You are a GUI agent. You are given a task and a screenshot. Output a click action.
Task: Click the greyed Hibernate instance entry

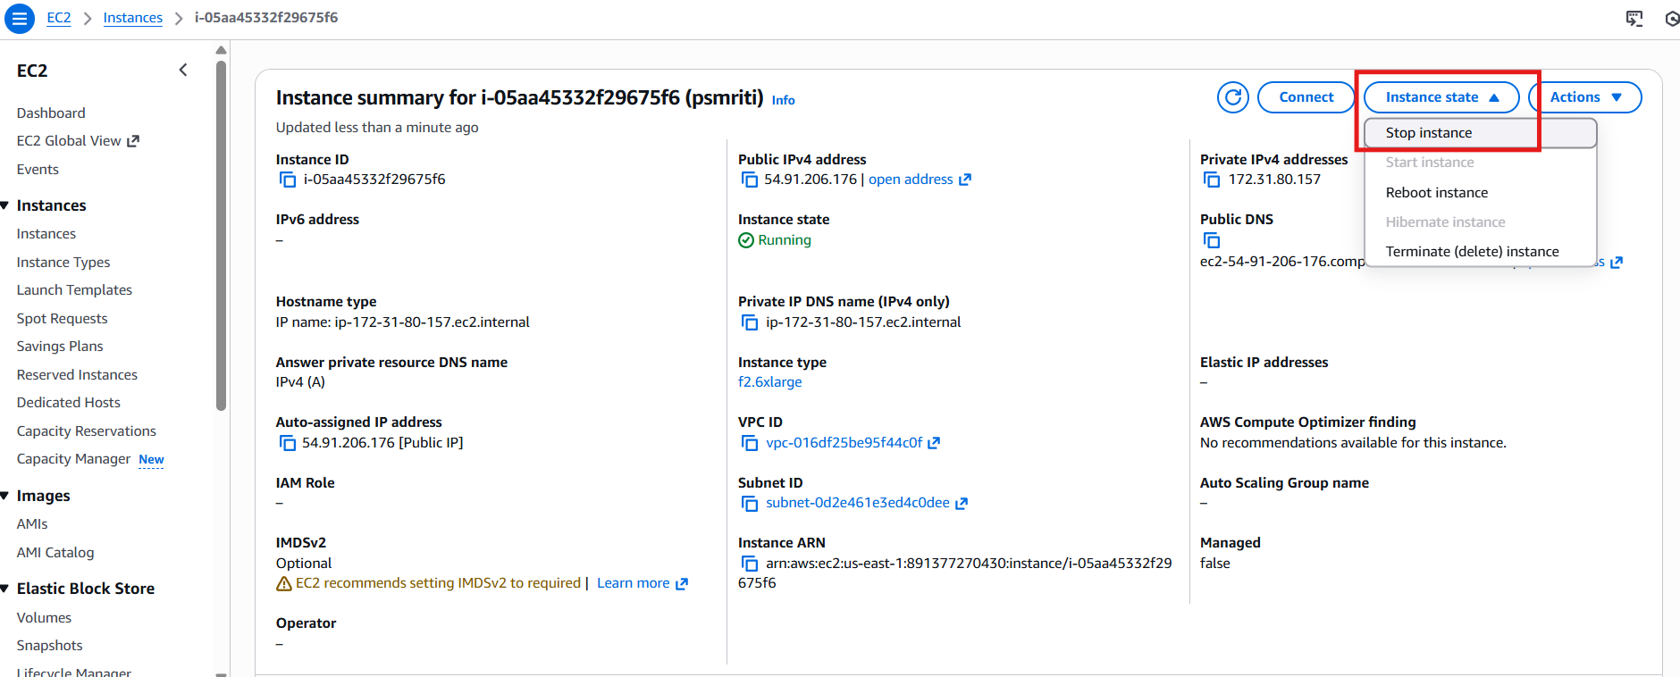coord(1481,222)
